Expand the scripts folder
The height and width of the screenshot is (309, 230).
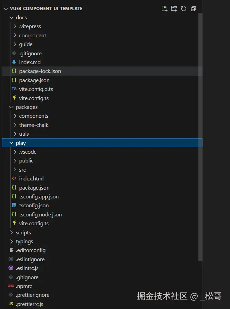[x=11, y=233]
